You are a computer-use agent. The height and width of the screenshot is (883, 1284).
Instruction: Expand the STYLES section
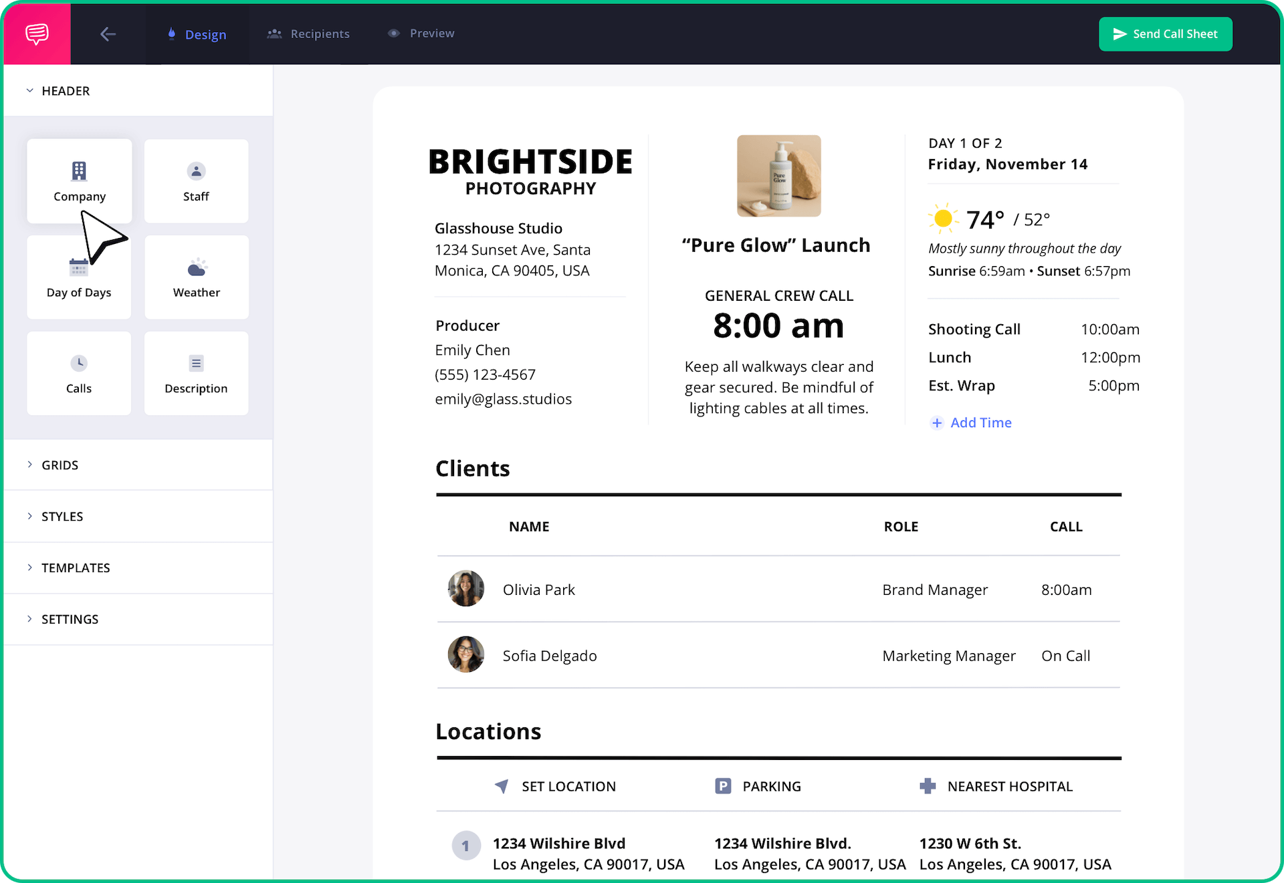pos(62,517)
